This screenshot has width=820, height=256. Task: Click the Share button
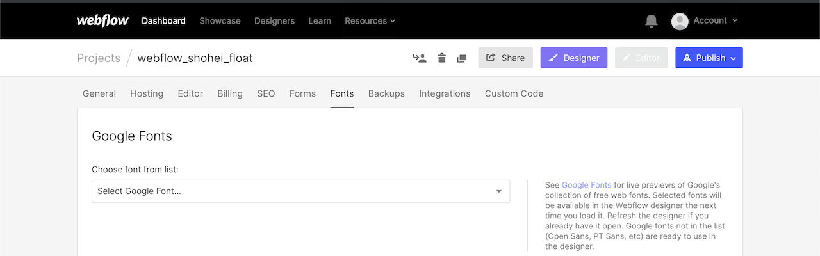505,58
